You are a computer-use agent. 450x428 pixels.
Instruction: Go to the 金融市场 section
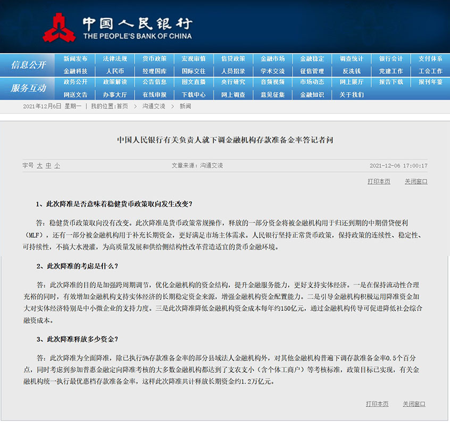point(272,59)
